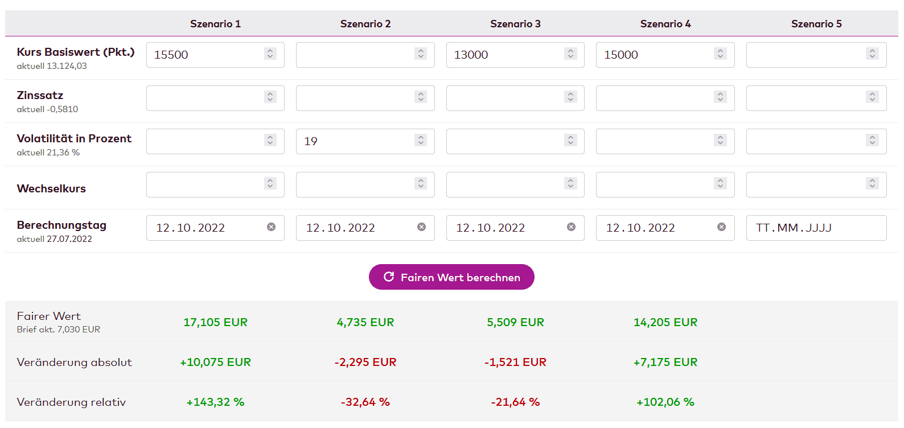Click stepper on Szenario 1 Kurs Basiswert

[x=270, y=53]
